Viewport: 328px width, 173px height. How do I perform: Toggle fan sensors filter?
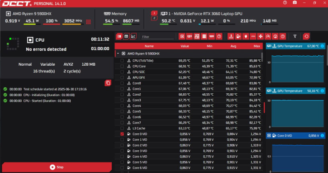(260, 36)
